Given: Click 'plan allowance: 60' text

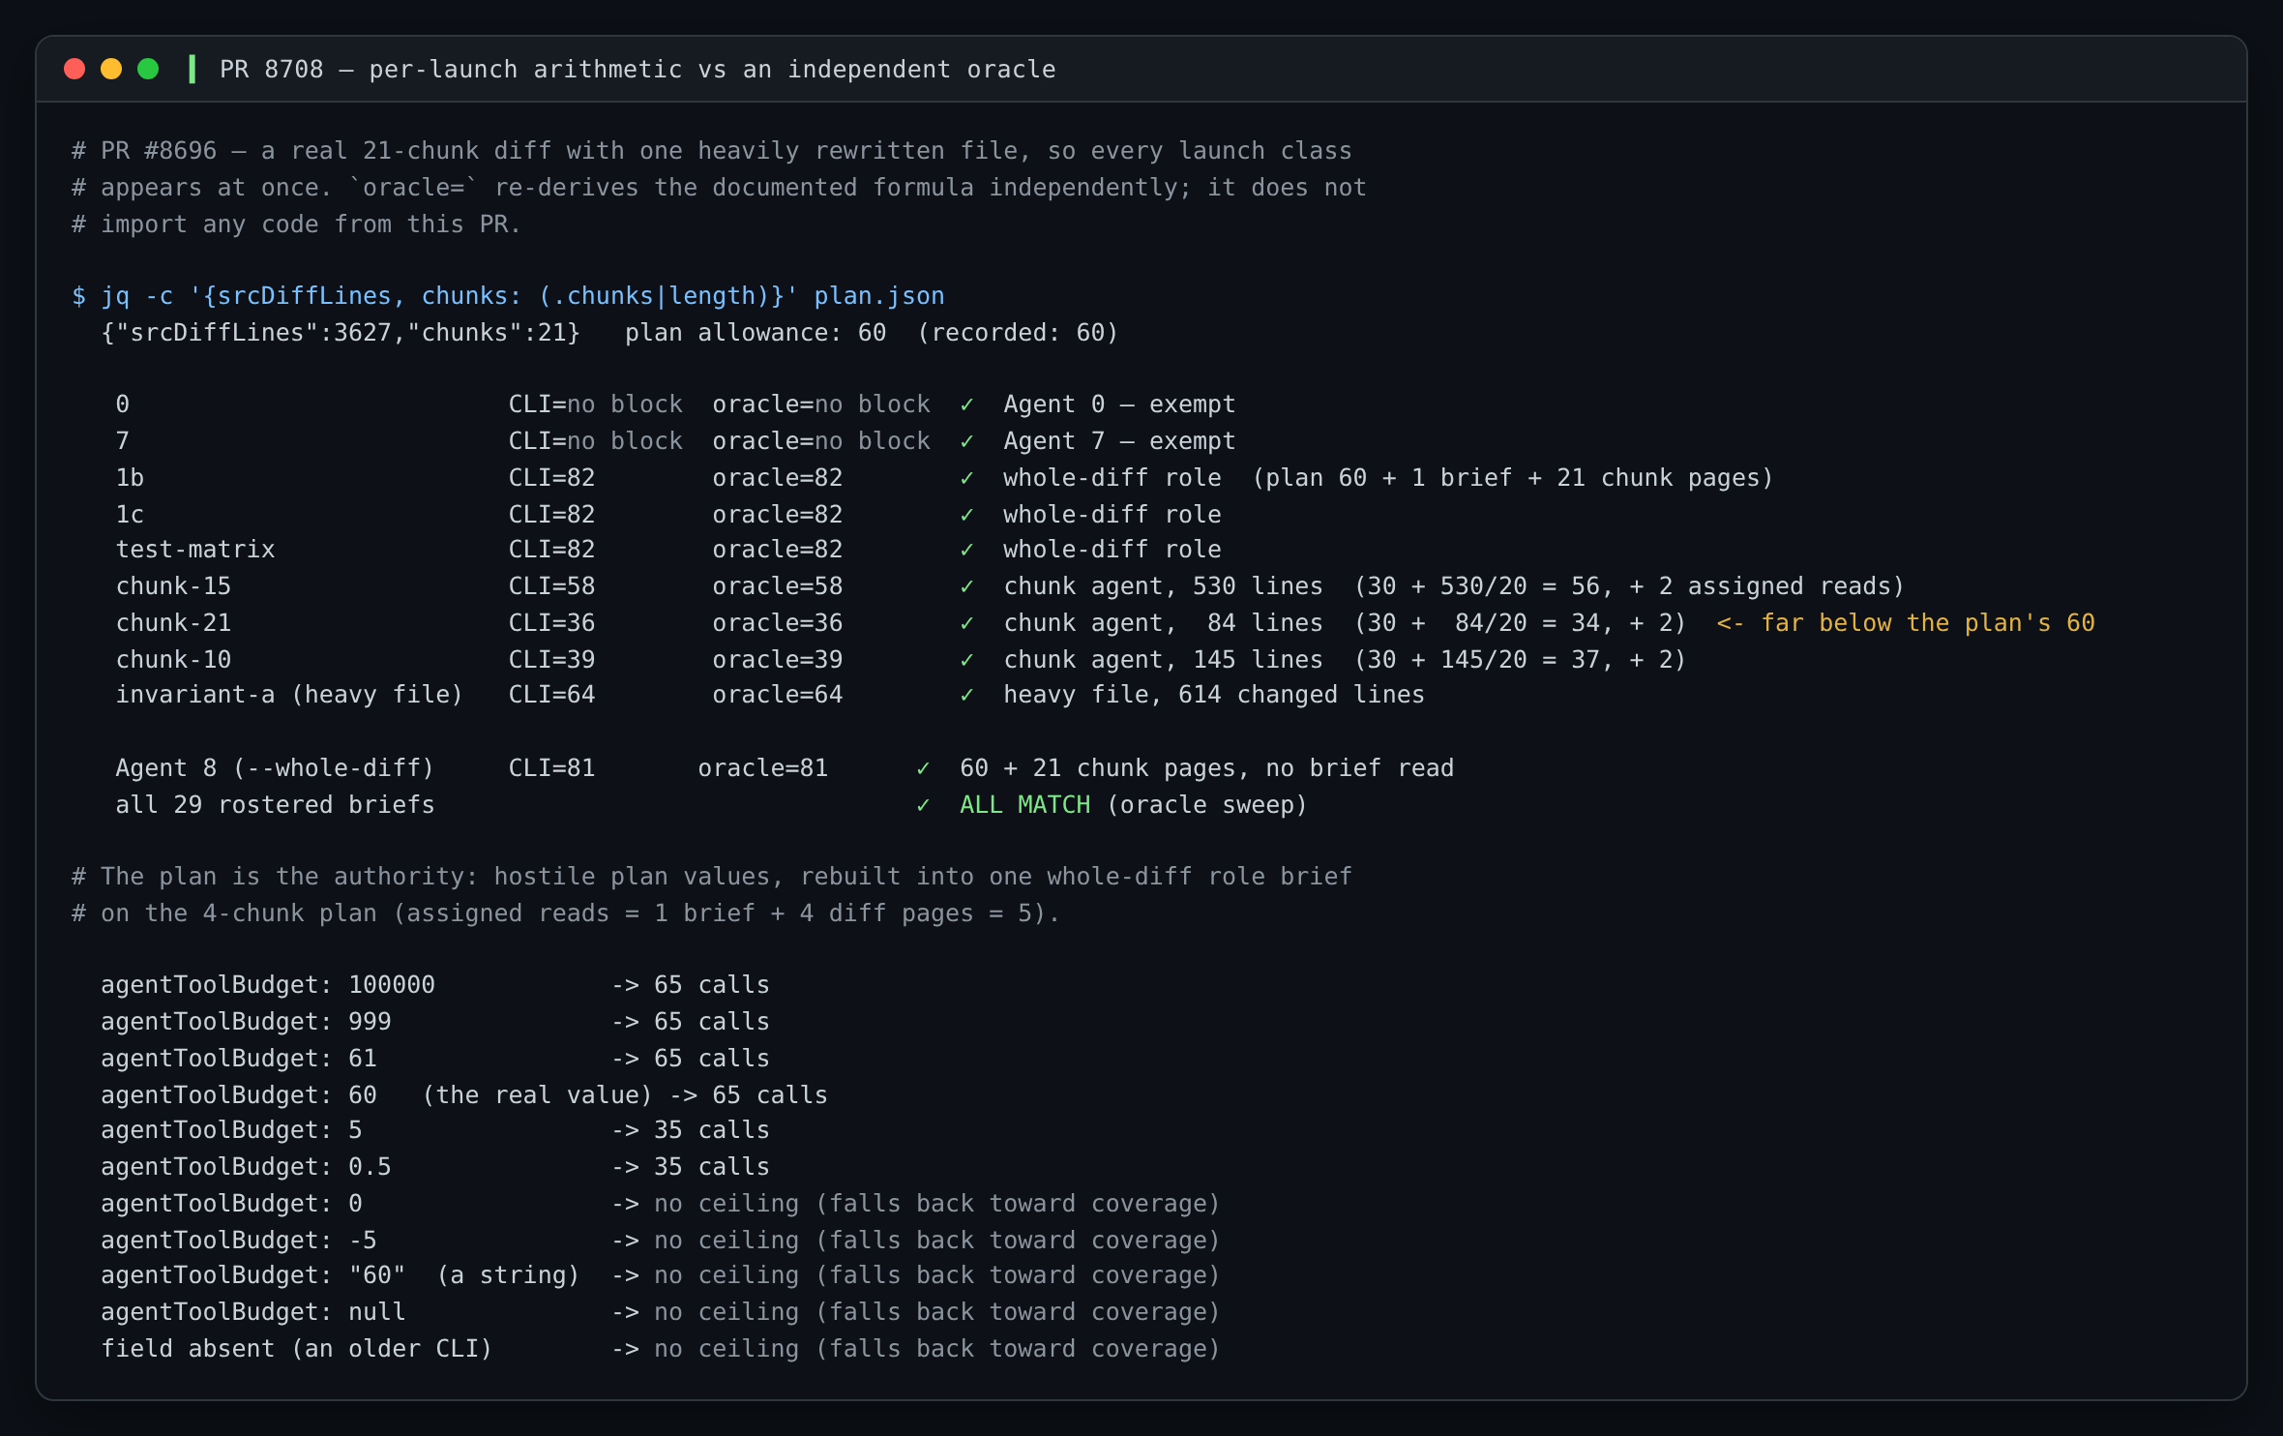Looking at the screenshot, I should (756, 333).
